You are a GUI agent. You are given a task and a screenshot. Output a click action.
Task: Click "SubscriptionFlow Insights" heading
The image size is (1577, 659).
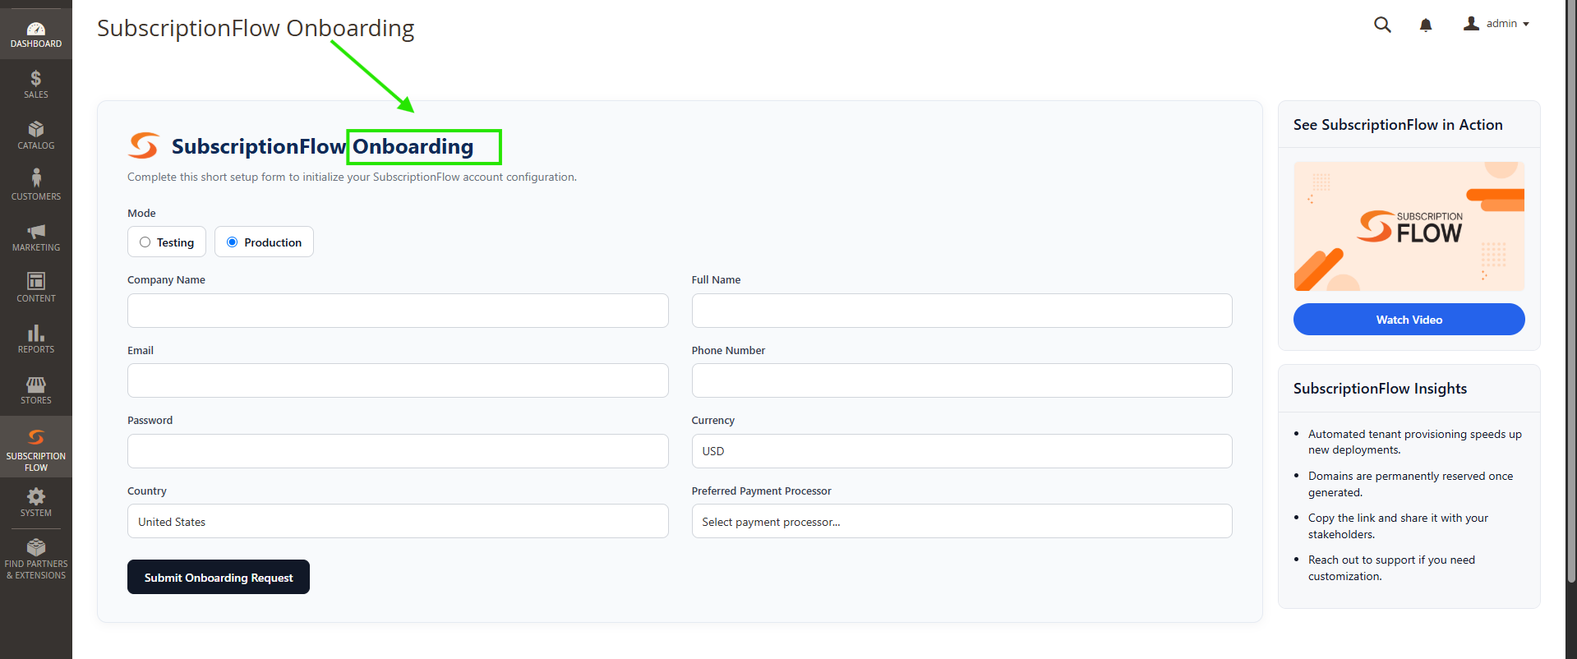coord(1380,389)
